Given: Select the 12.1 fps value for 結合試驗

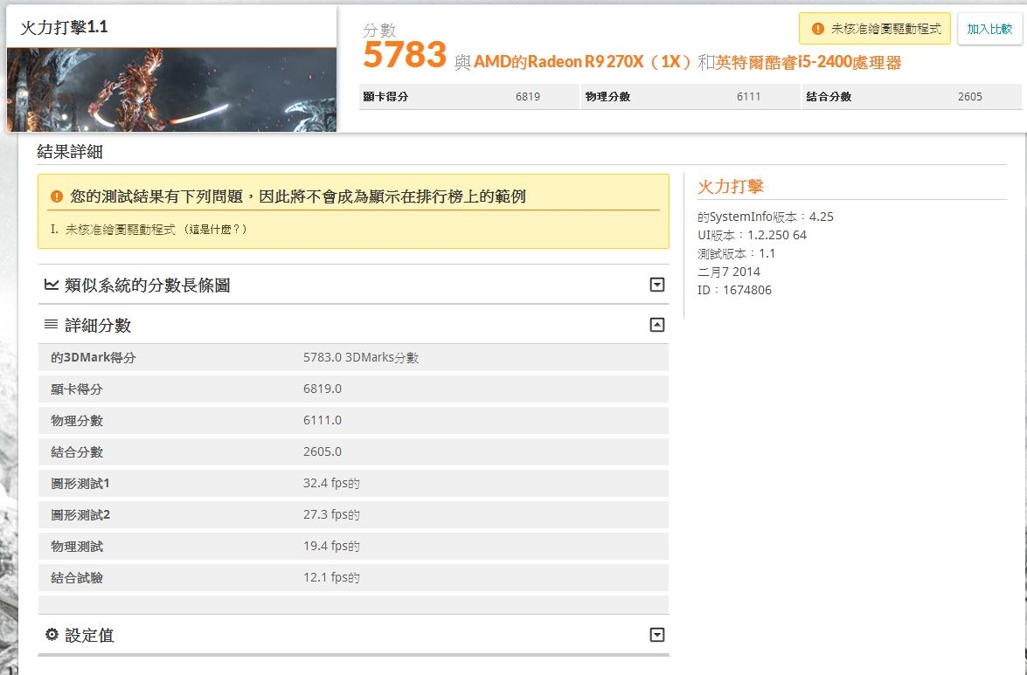Looking at the screenshot, I should [331, 577].
